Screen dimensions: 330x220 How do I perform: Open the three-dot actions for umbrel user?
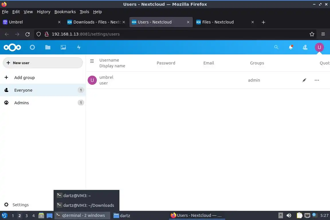(x=317, y=80)
